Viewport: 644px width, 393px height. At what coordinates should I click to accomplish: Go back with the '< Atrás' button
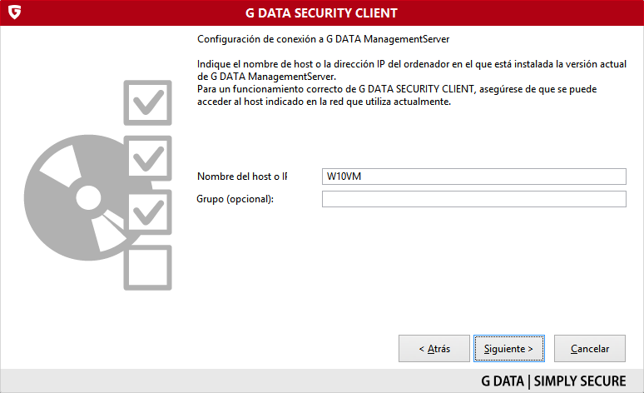click(x=434, y=349)
